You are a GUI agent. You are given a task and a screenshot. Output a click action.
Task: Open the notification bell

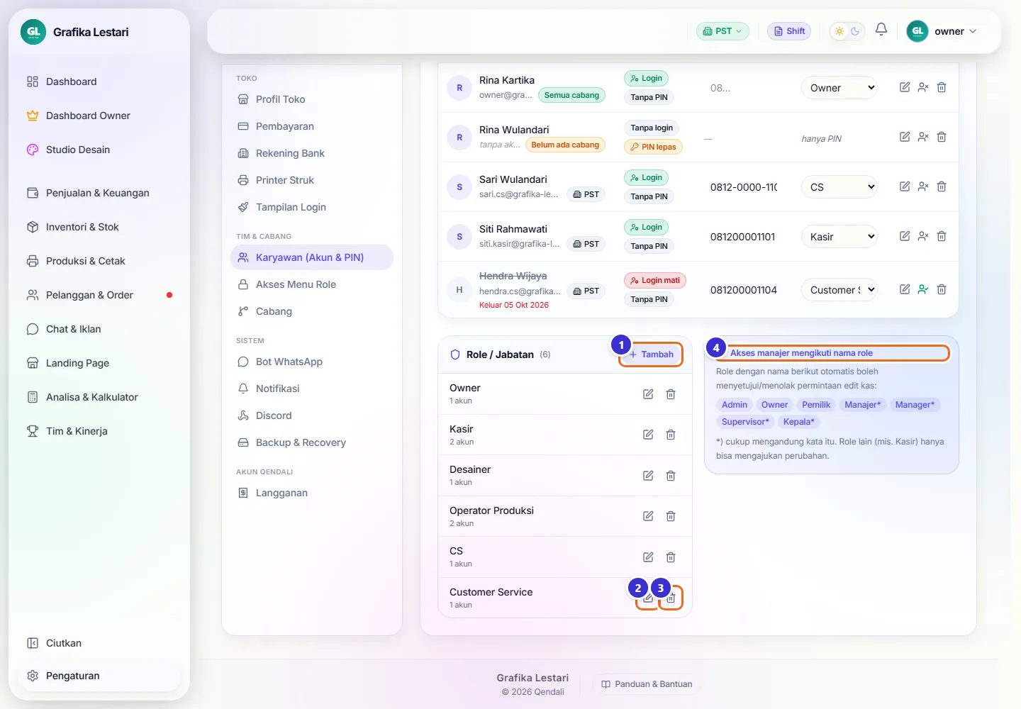click(x=881, y=30)
